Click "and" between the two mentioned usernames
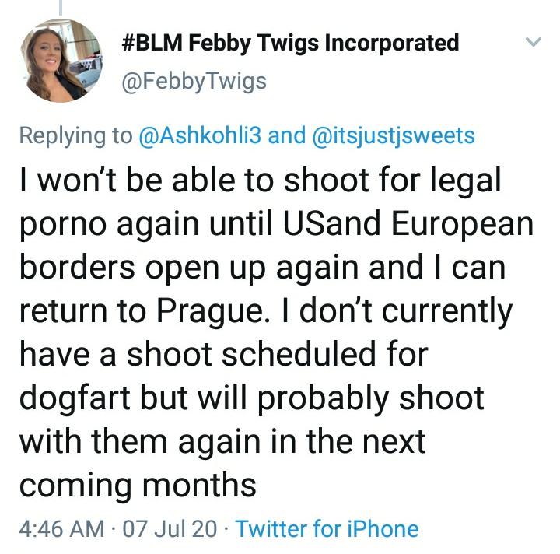This screenshot has height=554, width=560. pos(286,136)
